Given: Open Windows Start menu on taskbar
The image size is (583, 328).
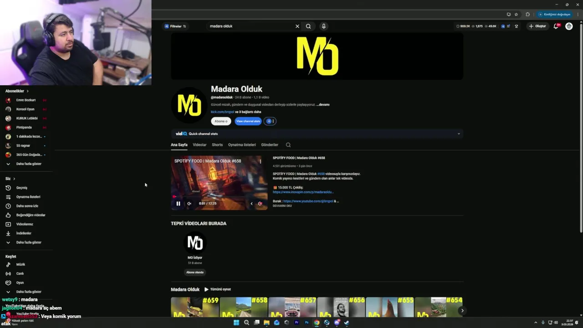Looking at the screenshot, I should 236,323.
